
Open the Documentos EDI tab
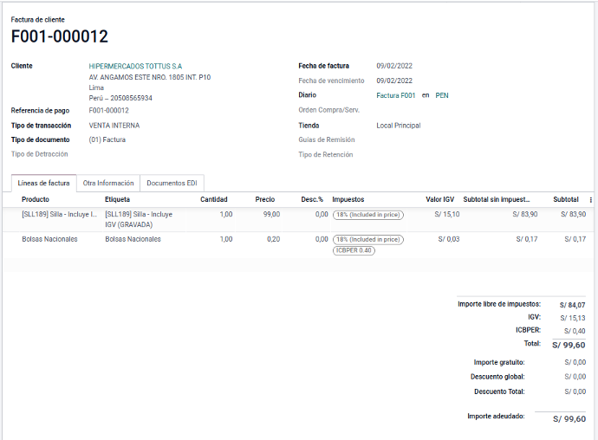coord(172,184)
